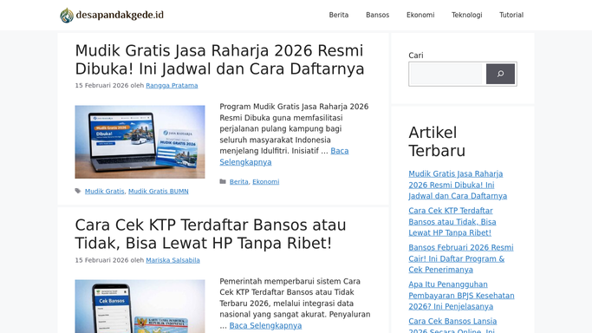
Task: Click author link Rangga Pratama
Action: [172, 85]
